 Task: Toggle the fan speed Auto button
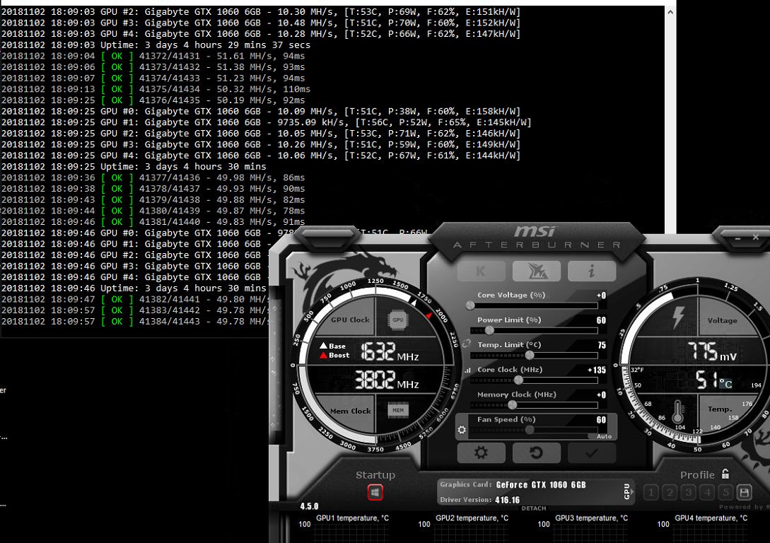[x=604, y=436]
